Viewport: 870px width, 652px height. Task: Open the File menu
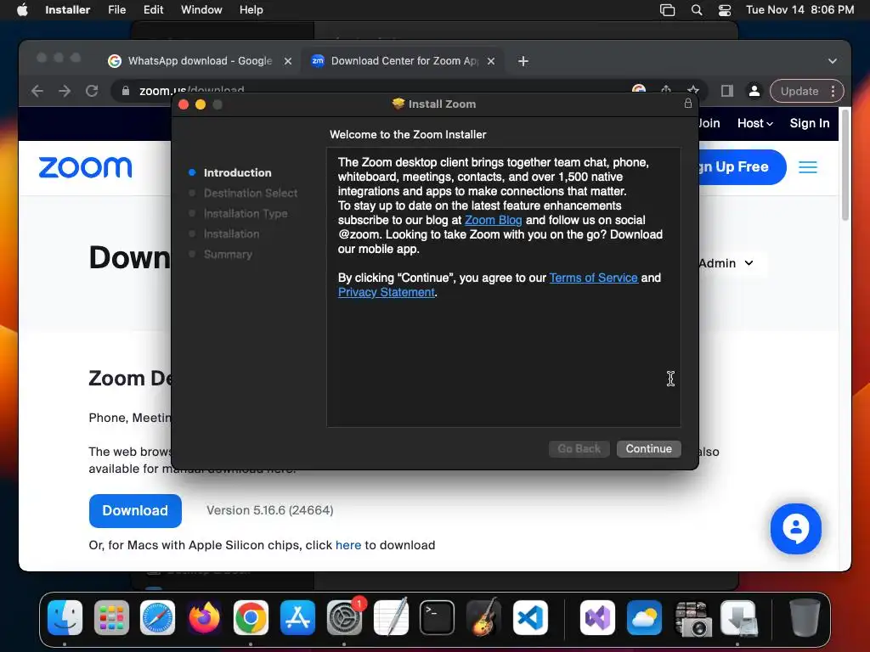coord(116,10)
